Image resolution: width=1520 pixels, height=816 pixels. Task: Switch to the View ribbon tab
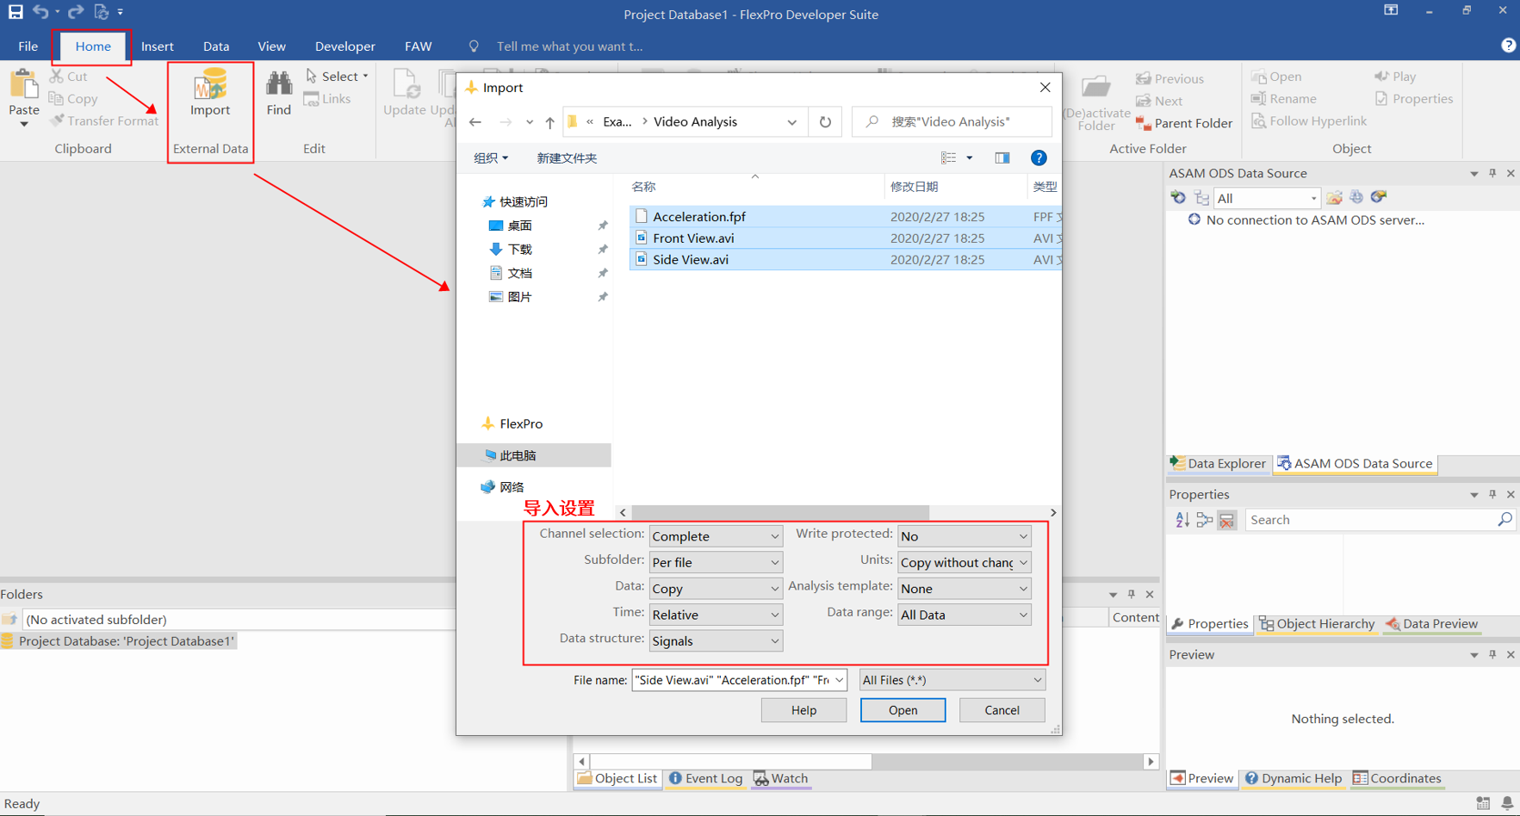[271, 46]
